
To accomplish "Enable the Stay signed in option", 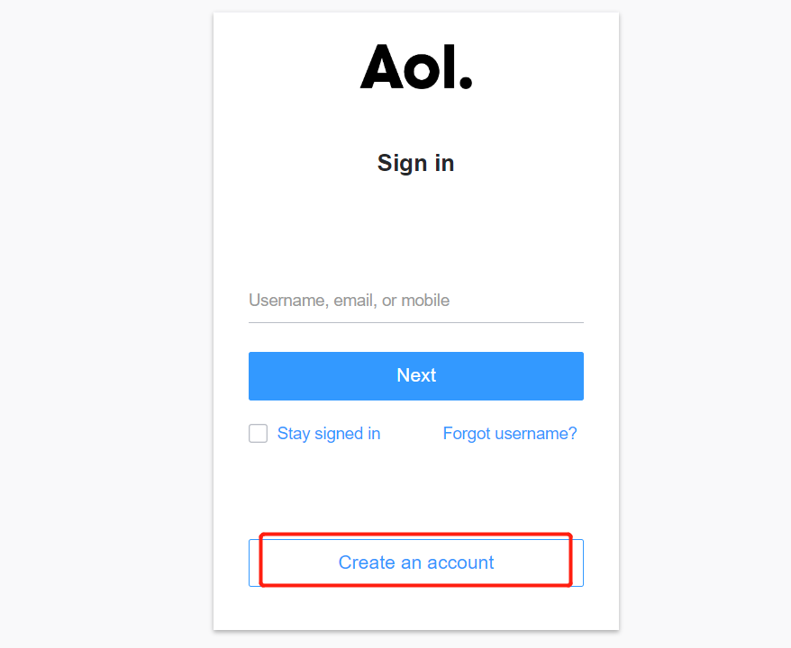I will (259, 434).
